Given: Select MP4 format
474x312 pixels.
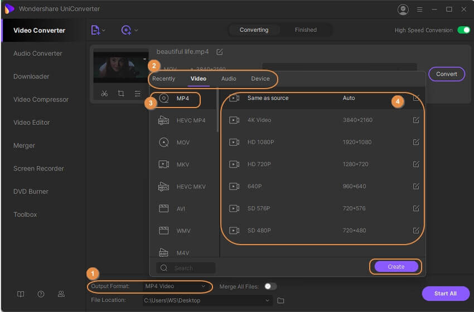Looking at the screenshot, I should coord(183,99).
